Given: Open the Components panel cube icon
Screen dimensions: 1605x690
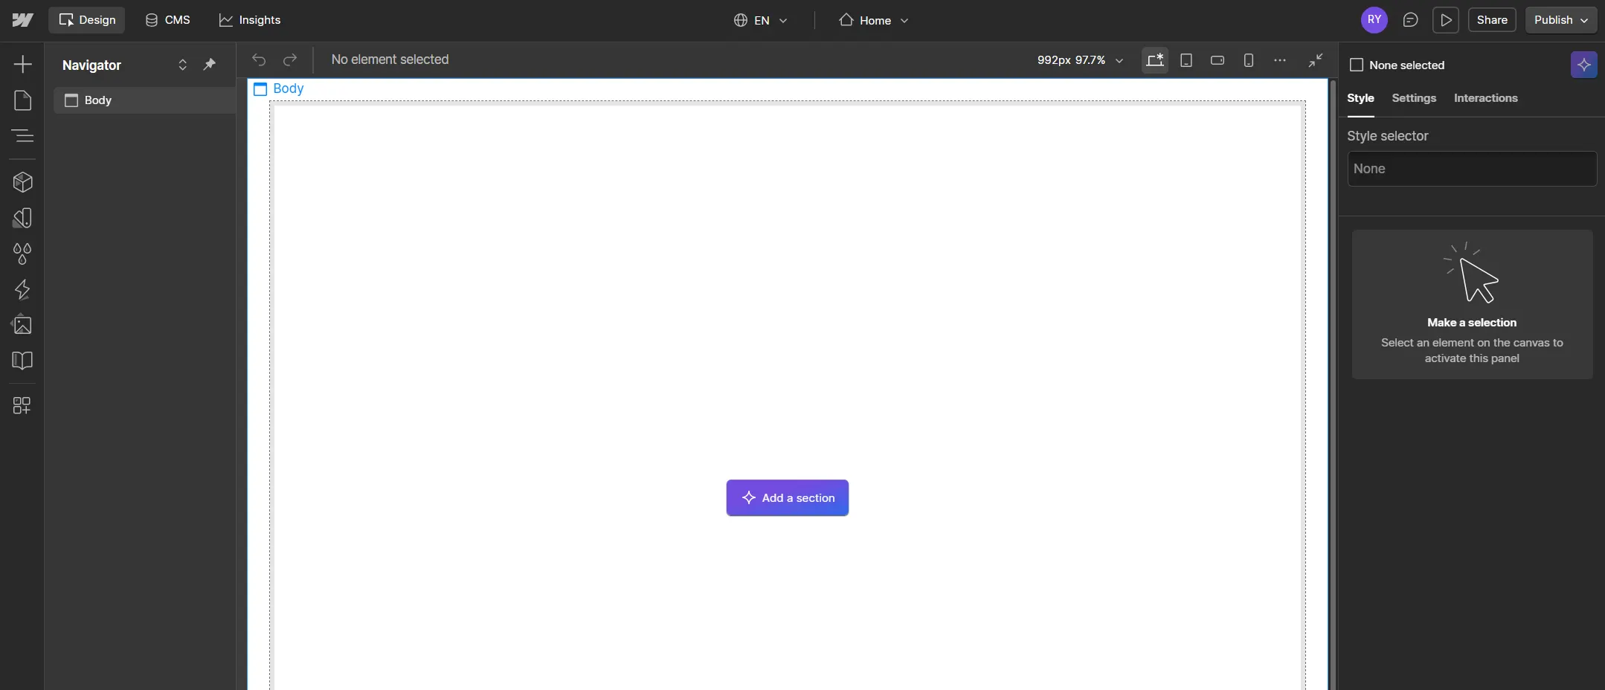Looking at the screenshot, I should click(x=22, y=182).
